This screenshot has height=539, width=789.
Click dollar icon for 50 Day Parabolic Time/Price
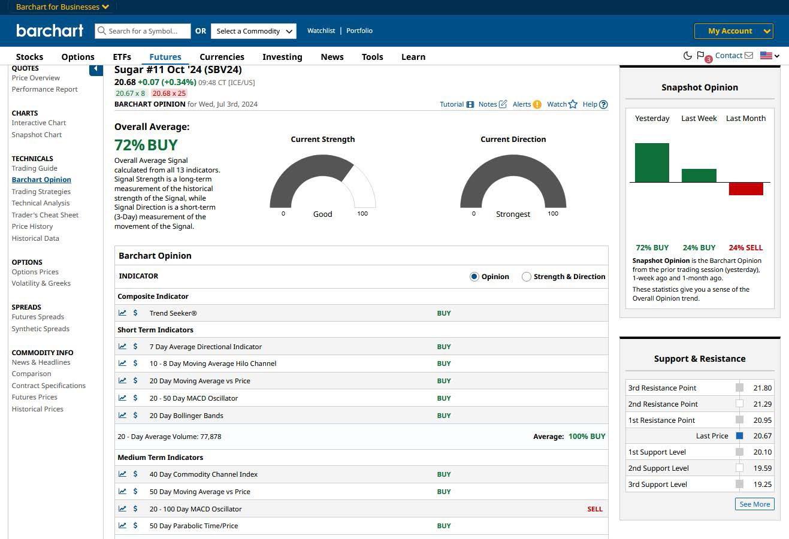click(x=135, y=525)
